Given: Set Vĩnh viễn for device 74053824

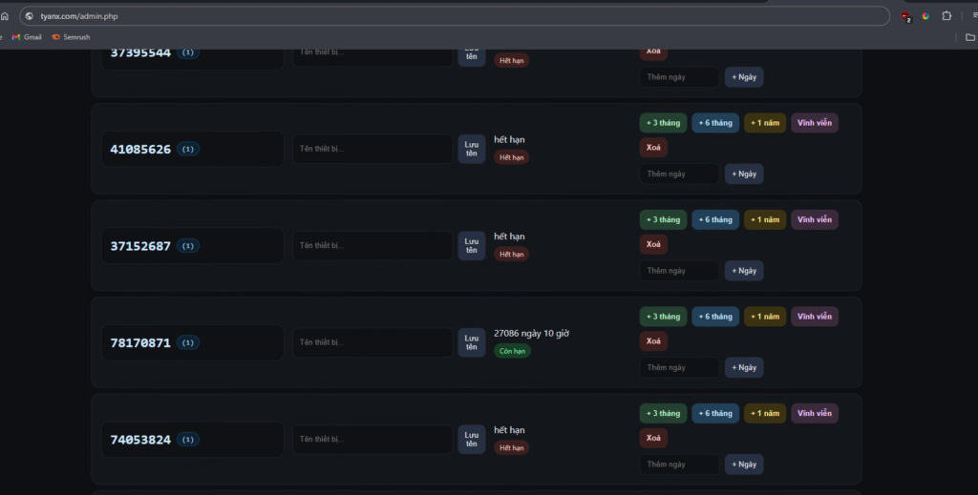Looking at the screenshot, I should click(815, 413).
